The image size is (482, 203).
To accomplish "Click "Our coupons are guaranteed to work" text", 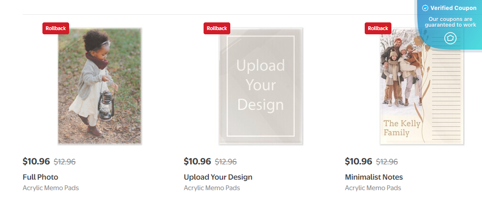I will point(450,22).
